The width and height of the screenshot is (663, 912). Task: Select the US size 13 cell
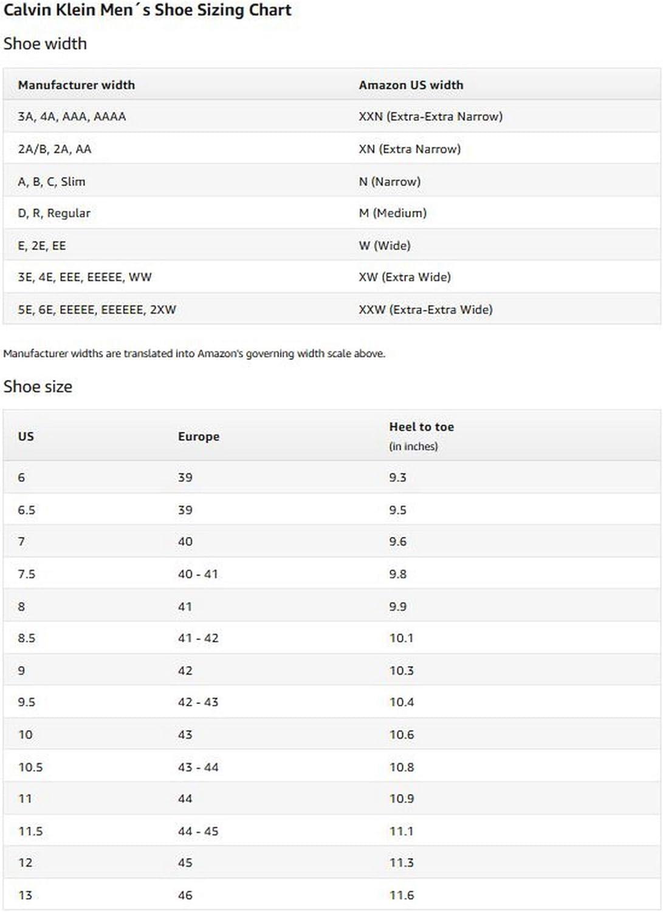tap(25, 895)
